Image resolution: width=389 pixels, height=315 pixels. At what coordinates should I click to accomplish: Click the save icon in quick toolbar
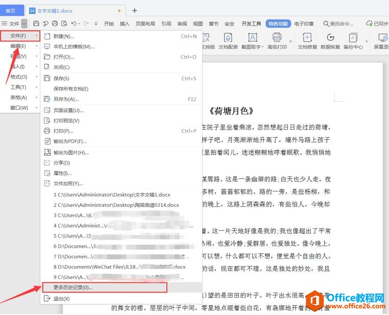[x=36, y=23]
